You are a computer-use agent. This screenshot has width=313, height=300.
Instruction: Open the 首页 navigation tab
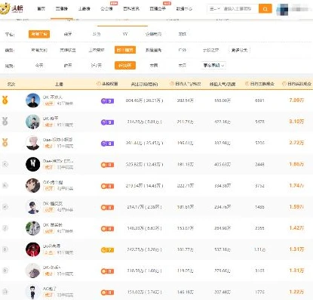click(41, 9)
